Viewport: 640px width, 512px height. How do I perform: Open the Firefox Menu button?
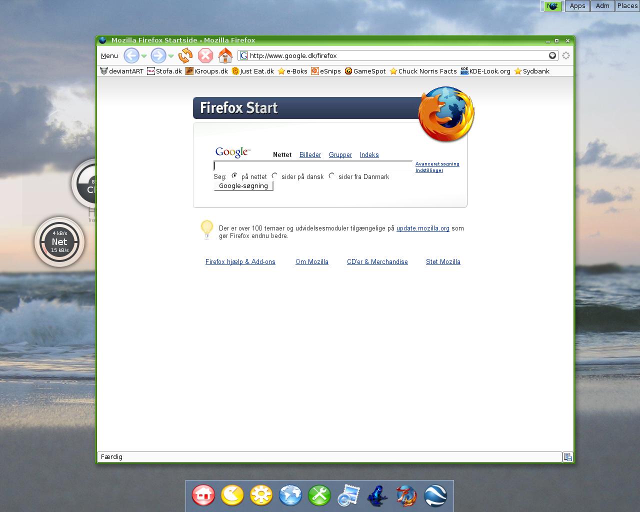pyautogui.click(x=109, y=55)
